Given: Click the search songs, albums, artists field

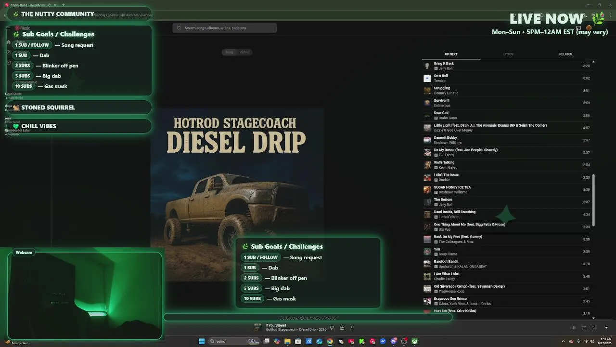Looking at the screenshot, I should tap(225, 28).
